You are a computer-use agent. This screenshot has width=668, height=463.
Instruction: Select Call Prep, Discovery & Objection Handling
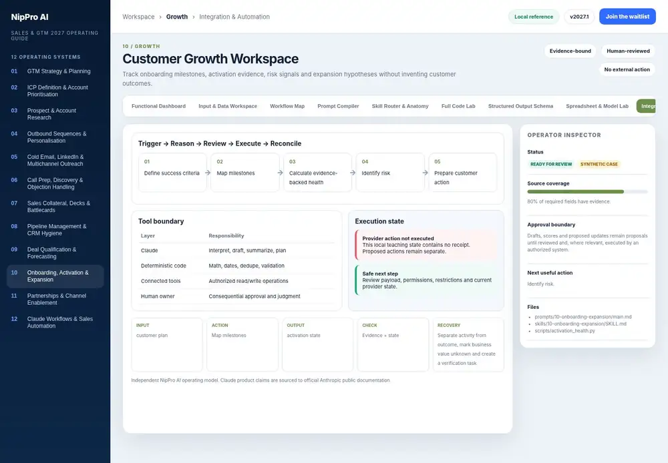coord(55,183)
